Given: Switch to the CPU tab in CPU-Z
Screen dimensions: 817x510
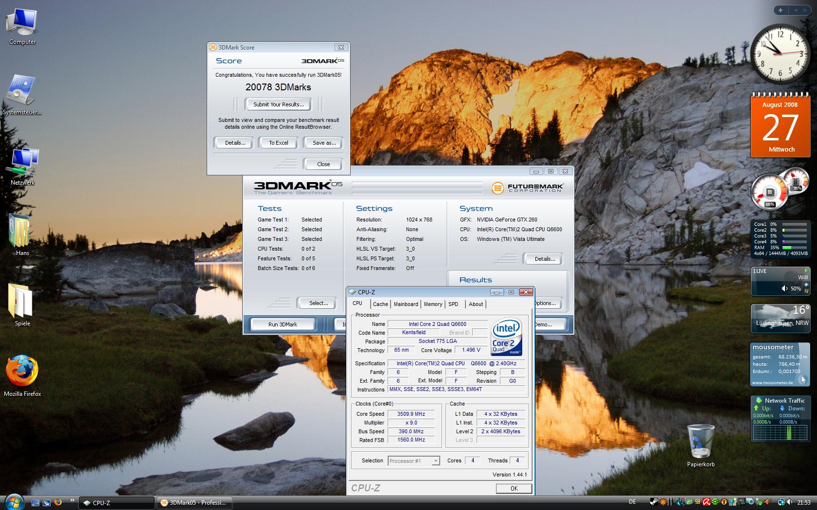Looking at the screenshot, I should [357, 303].
